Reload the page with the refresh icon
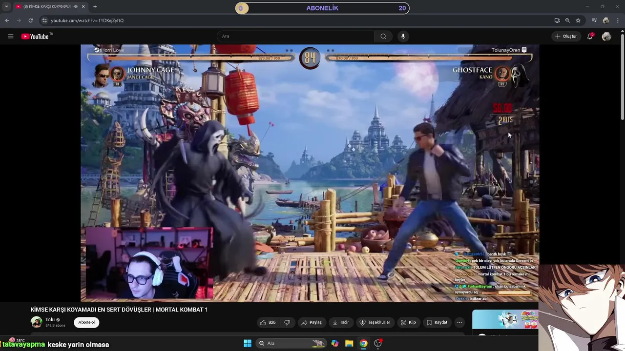Viewport: 625px width, 351px height. point(30,20)
